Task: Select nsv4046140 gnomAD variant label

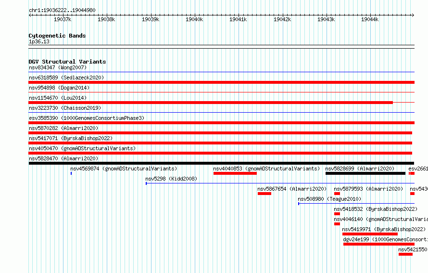Action: (381, 219)
